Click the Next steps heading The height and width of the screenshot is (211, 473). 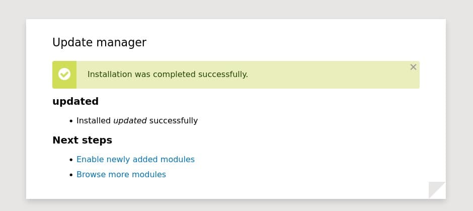pyautogui.click(x=82, y=140)
